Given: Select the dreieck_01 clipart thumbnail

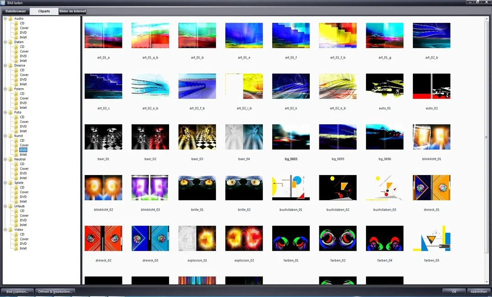Looking at the screenshot, I should [x=431, y=188].
